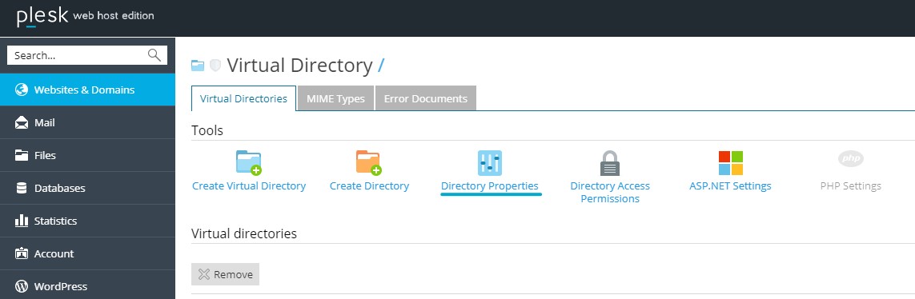The image size is (915, 299).
Task: Switch to Error Documents tab
Action: click(425, 98)
